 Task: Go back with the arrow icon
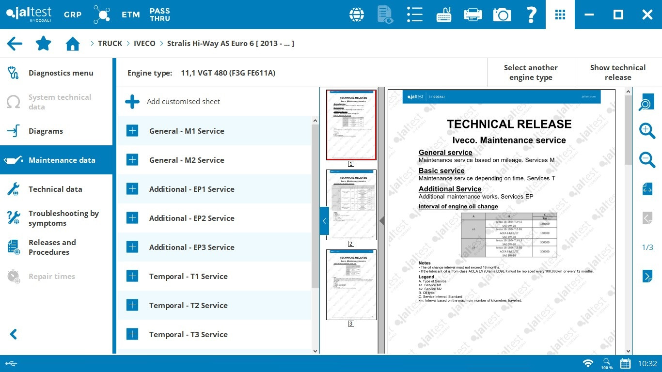[x=15, y=44]
